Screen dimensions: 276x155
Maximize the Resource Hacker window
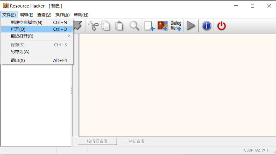[x=252, y=6]
